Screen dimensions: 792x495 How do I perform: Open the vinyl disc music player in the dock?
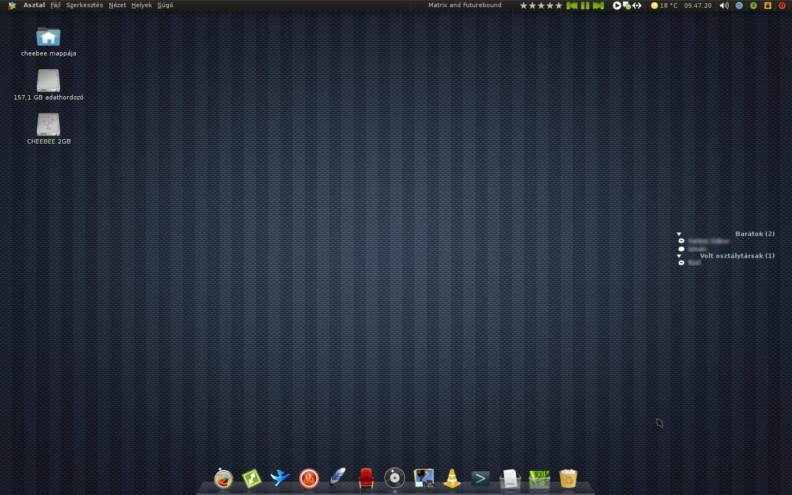click(394, 478)
